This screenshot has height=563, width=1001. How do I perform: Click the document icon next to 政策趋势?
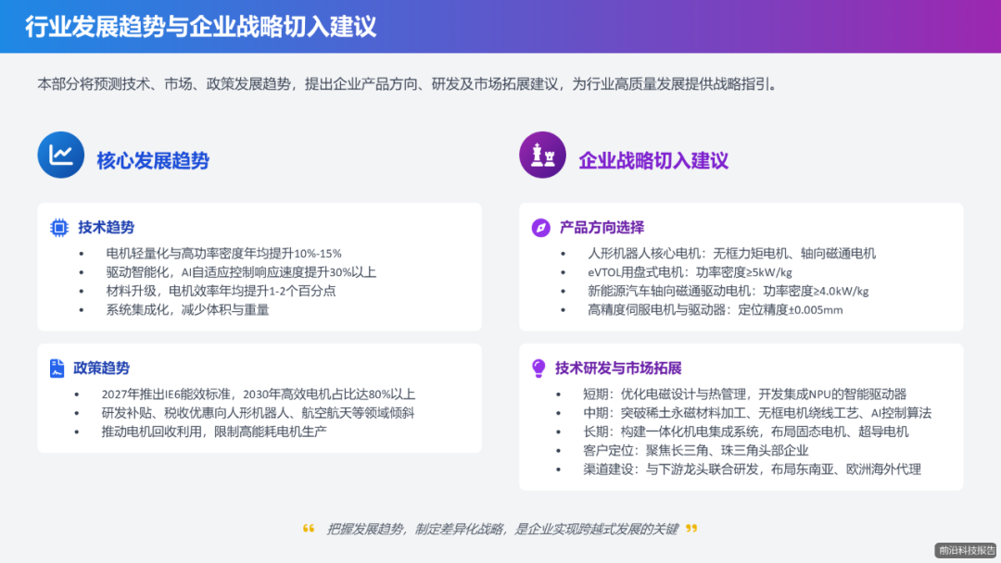pyautogui.click(x=57, y=368)
